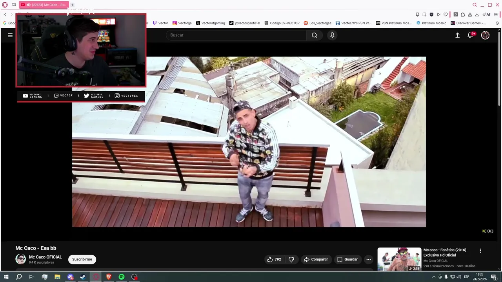Show hidden system tray icons

433,277
